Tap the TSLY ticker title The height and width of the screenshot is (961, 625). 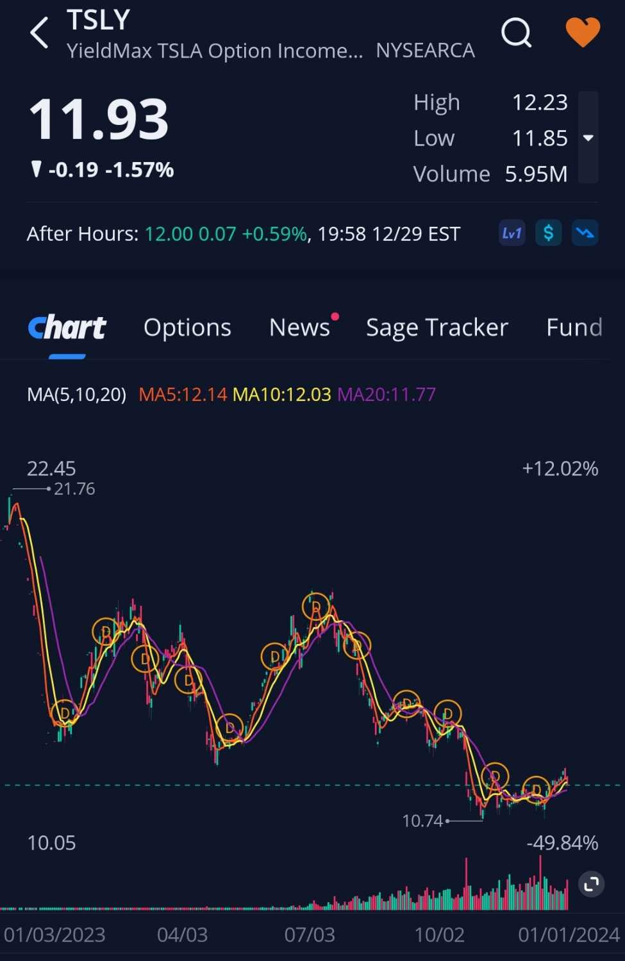tap(99, 20)
